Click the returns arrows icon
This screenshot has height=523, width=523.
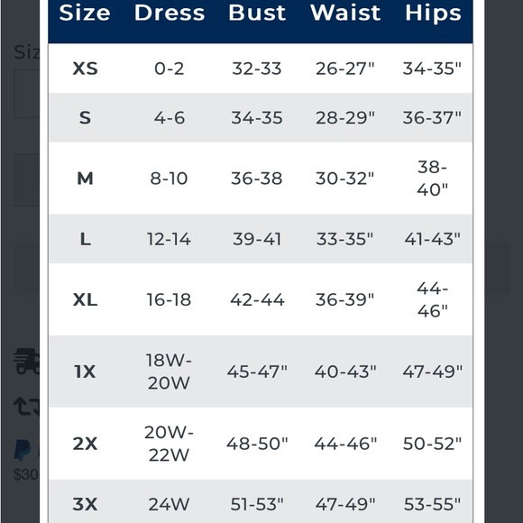(x=27, y=407)
